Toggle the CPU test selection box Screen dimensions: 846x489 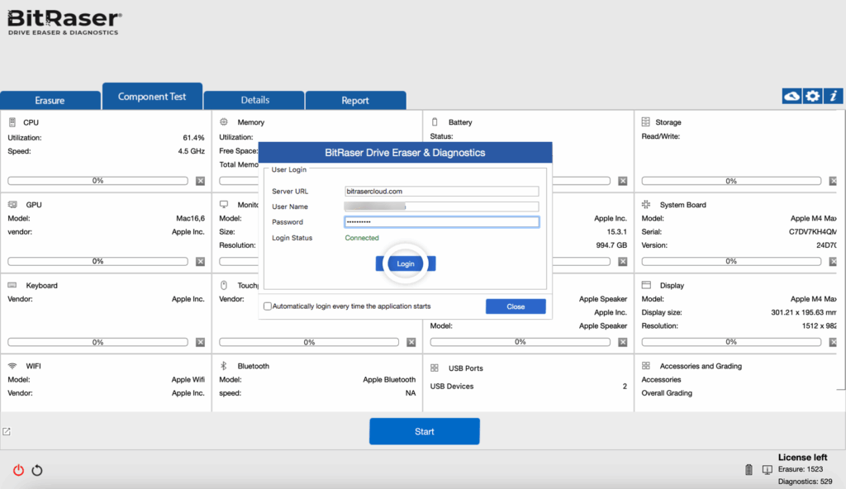(x=200, y=181)
